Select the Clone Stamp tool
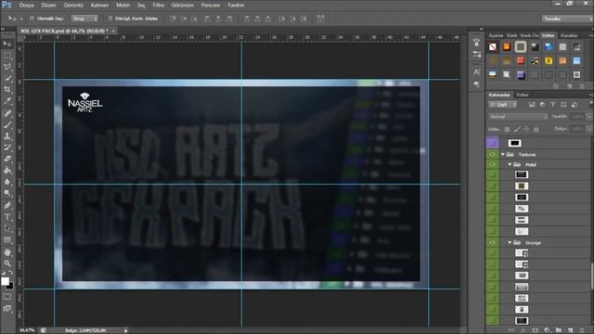This screenshot has height=334, width=594. click(7, 136)
